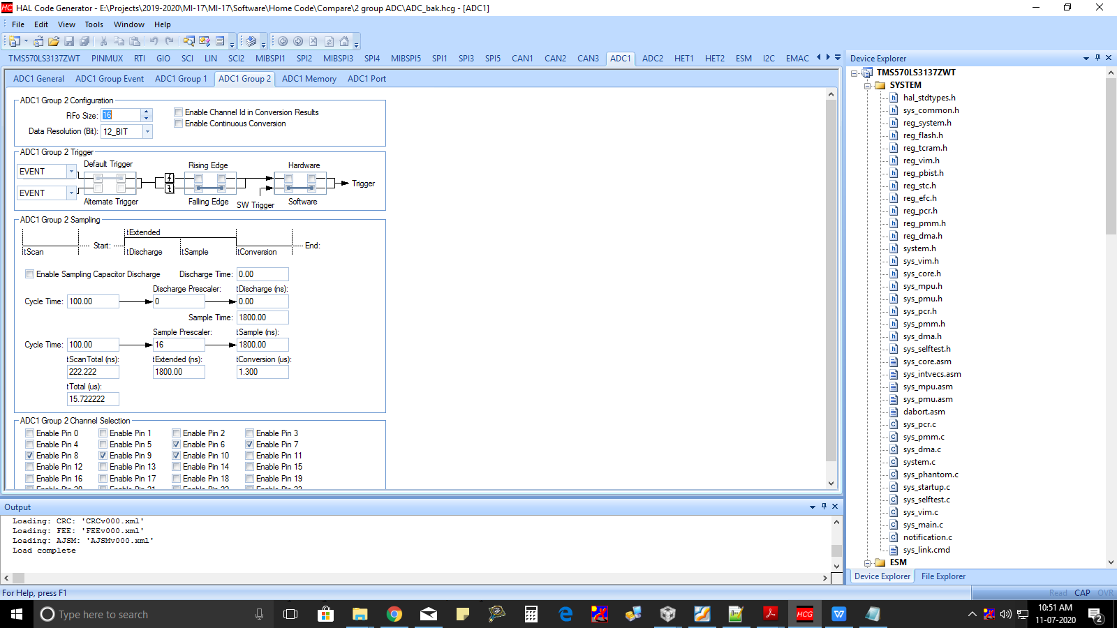Viewport: 1117px width, 628px height.
Task: Check Enable Pin 0
Action: pos(30,433)
